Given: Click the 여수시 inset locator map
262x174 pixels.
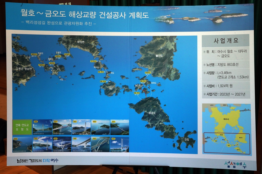Looking at the screenshot, I should point(226,129).
